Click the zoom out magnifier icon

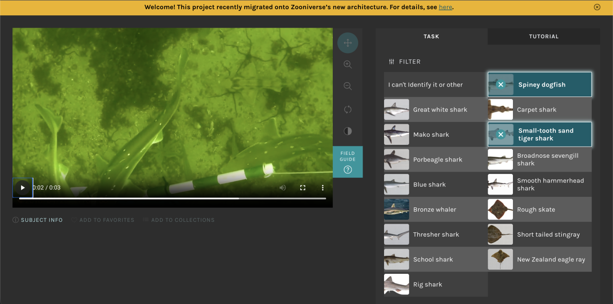pyautogui.click(x=348, y=87)
